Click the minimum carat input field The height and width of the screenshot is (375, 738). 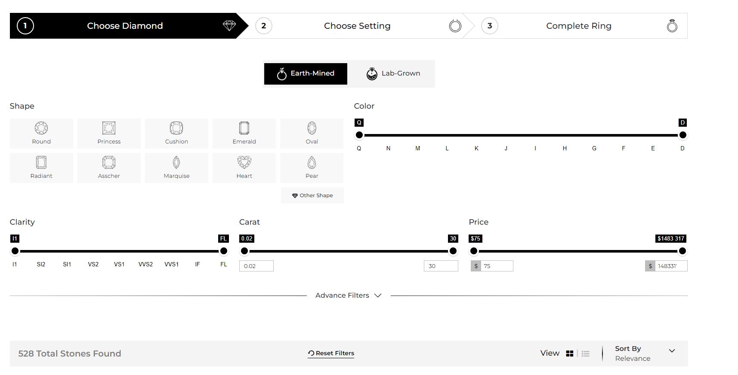(256, 266)
